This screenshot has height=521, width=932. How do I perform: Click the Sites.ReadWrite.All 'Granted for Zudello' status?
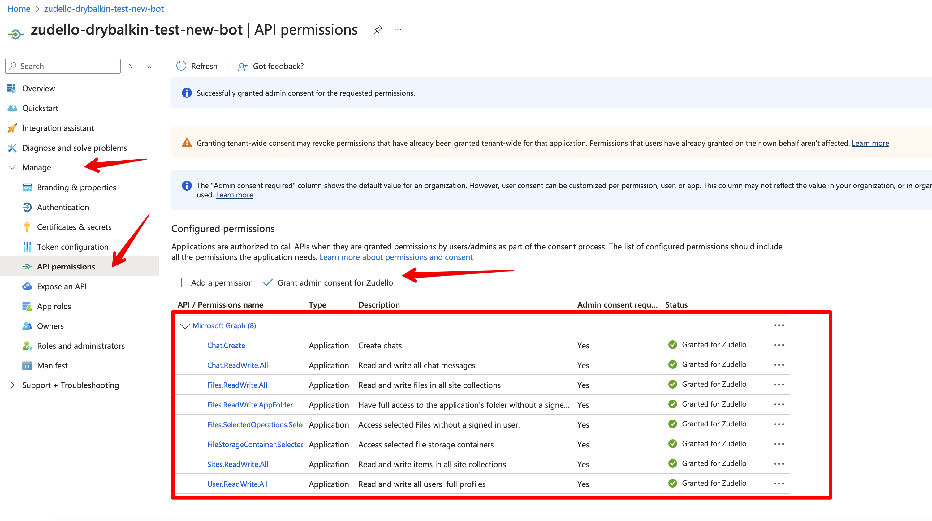point(714,463)
